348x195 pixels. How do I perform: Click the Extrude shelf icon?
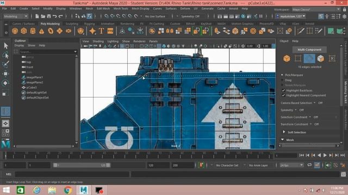click(x=217, y=31)
